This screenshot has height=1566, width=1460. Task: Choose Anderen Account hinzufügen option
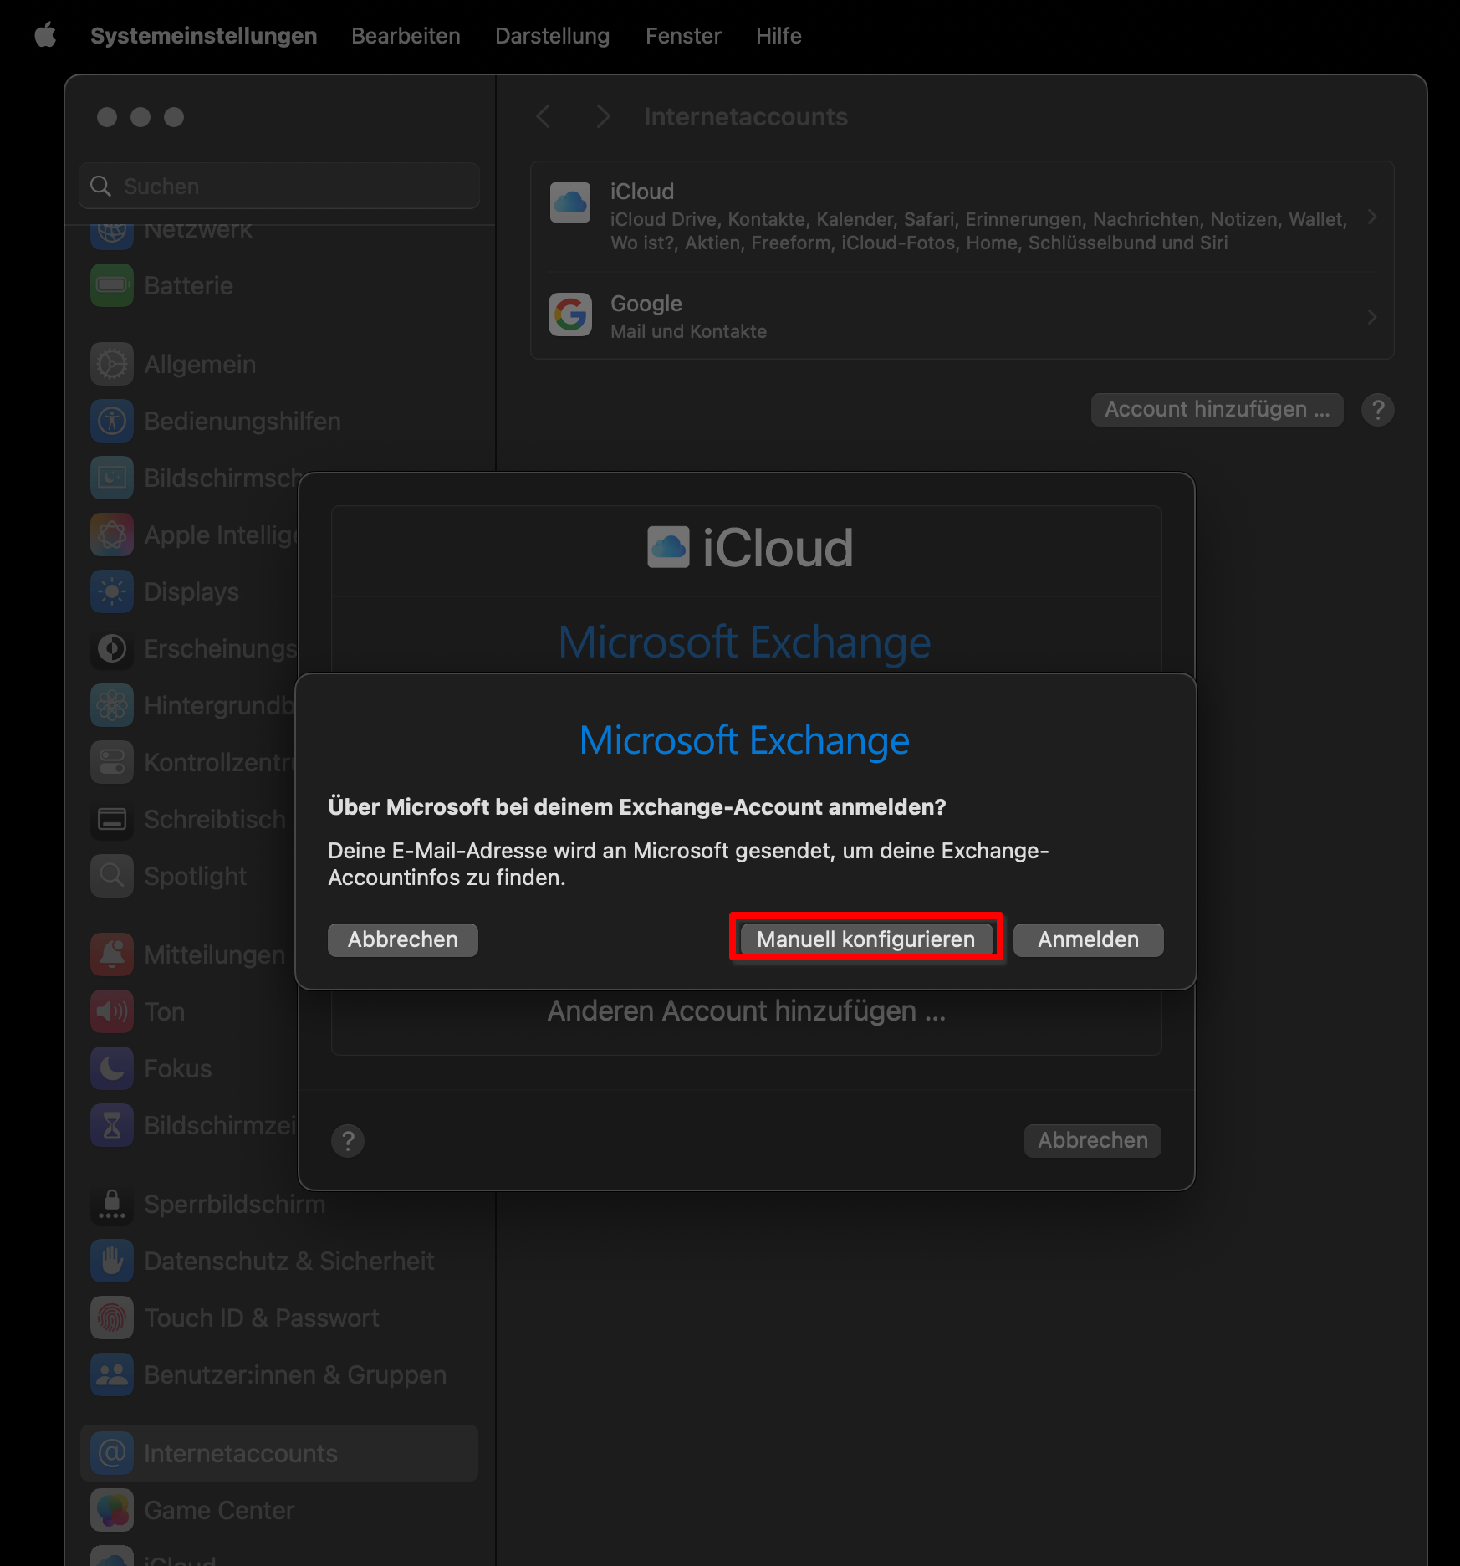746,1011
